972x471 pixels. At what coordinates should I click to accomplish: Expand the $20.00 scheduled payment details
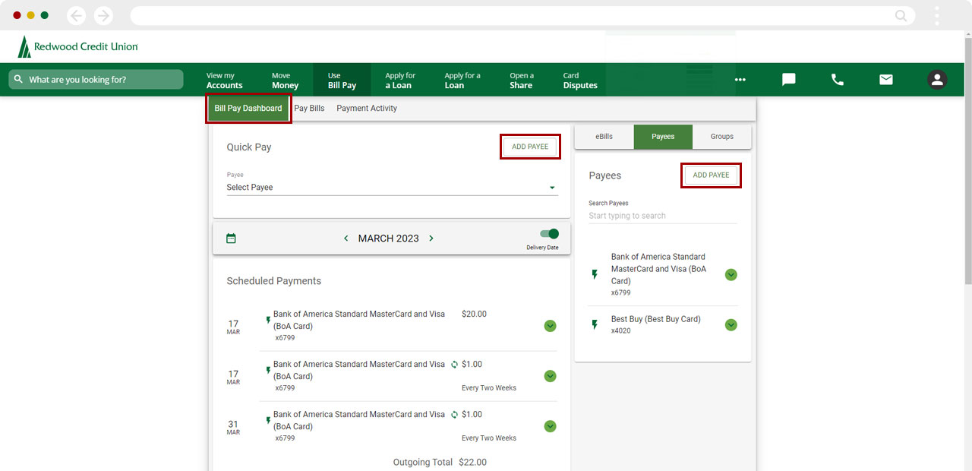551,326
